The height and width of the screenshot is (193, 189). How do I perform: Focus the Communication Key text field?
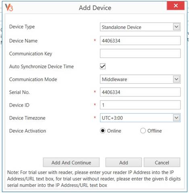(140, 53)
